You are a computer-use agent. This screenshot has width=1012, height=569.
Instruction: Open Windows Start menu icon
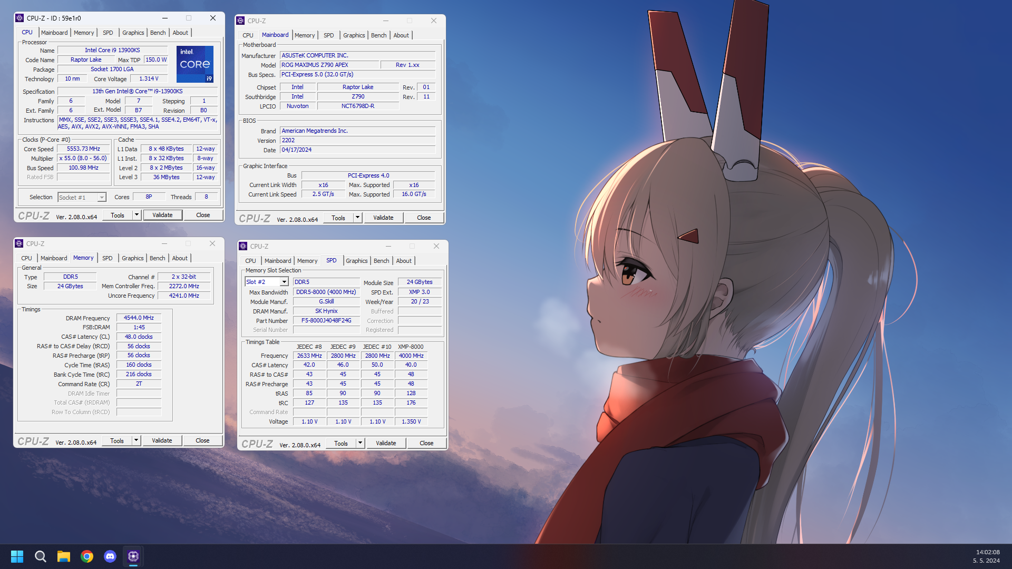click(x=17, y=556)
